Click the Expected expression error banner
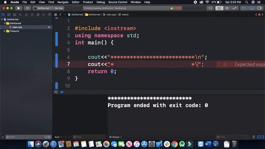265x149 pixels. (240, 65)
